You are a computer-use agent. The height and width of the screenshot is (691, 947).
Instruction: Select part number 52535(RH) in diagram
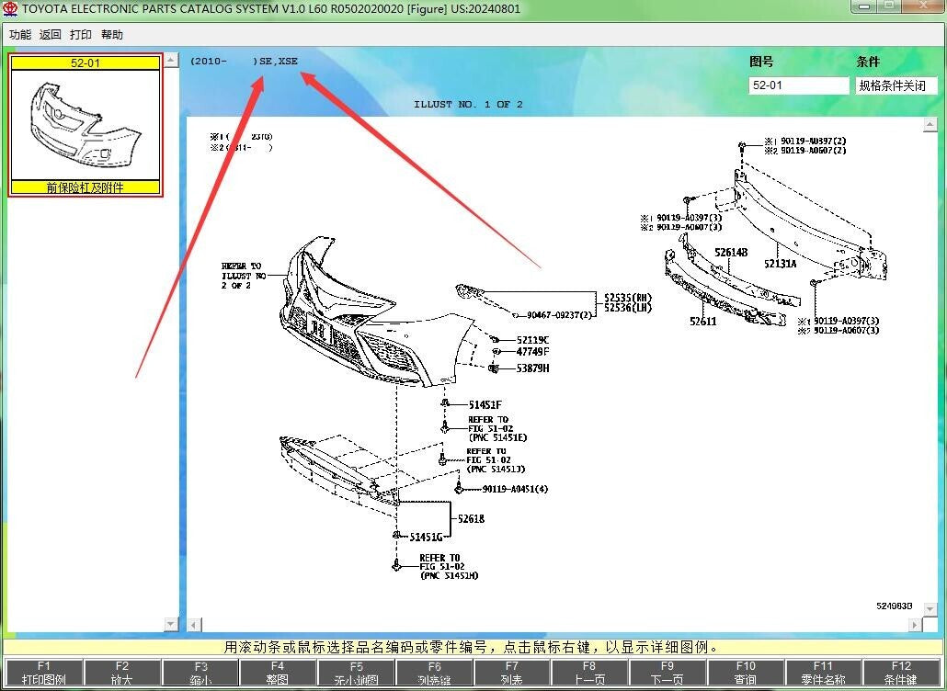(x=628, y=298)
